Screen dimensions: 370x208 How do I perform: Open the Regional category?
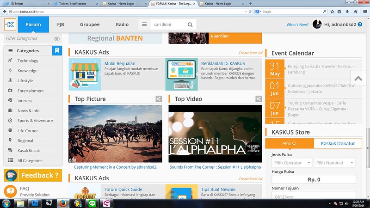(25, 141)
